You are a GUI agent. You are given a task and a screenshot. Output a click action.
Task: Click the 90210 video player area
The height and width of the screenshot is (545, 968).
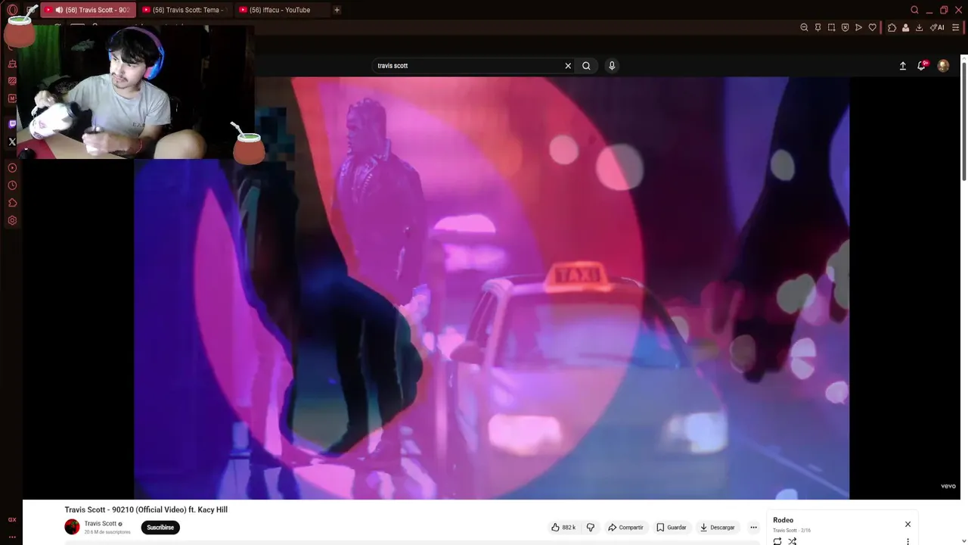click(492, 288)
